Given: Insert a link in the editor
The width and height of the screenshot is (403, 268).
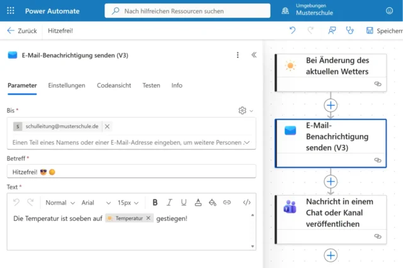Looking at the screenshot, I should coord(227,203).
